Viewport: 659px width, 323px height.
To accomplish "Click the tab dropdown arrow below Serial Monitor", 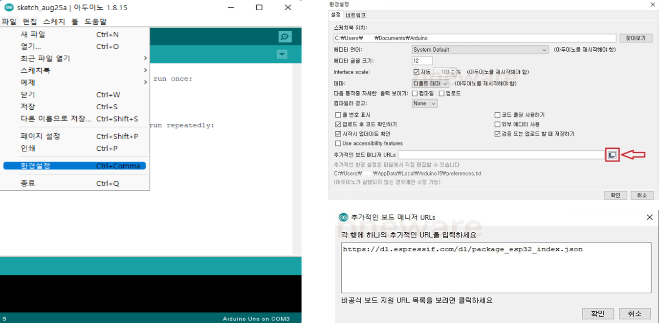I will pyautogui.click(x=282, y=54).
